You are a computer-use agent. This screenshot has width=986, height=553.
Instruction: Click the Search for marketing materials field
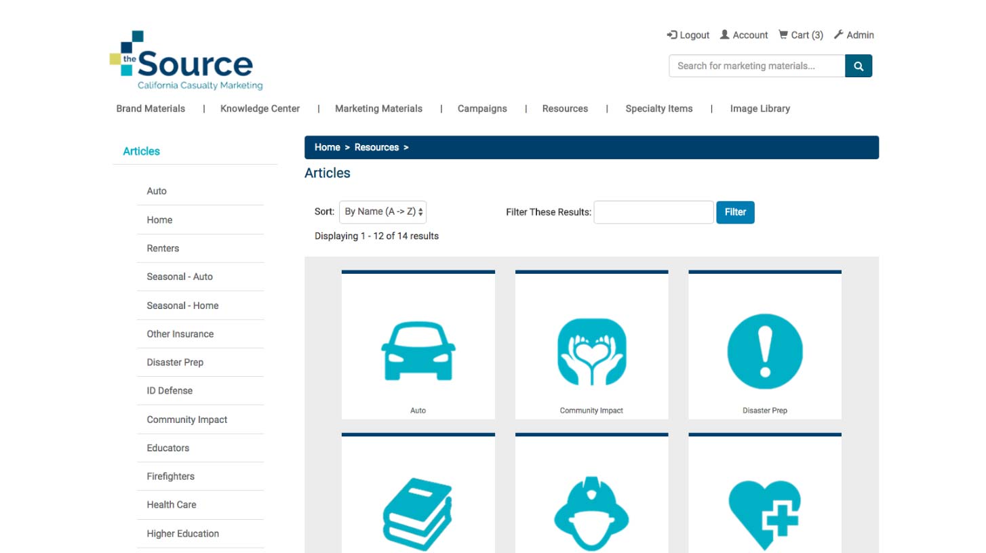(x=757, y=66)
